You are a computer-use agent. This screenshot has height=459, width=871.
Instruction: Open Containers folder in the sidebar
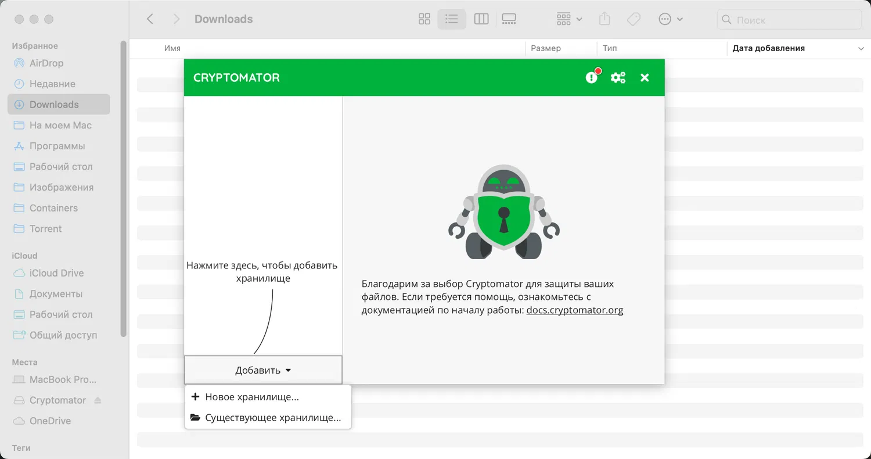59,208
